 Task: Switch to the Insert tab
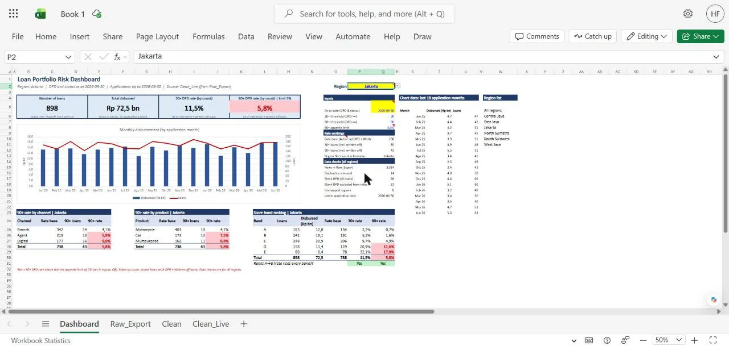click(80, 36)
